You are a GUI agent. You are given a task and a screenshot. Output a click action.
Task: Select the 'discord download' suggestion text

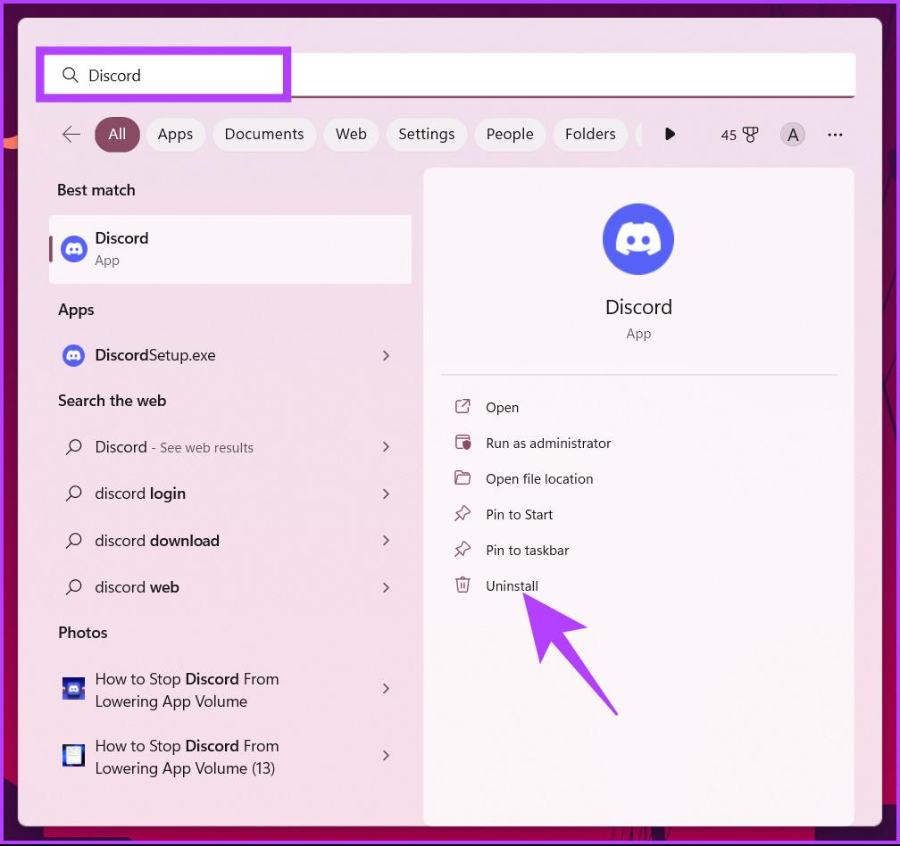click(157, 540)
